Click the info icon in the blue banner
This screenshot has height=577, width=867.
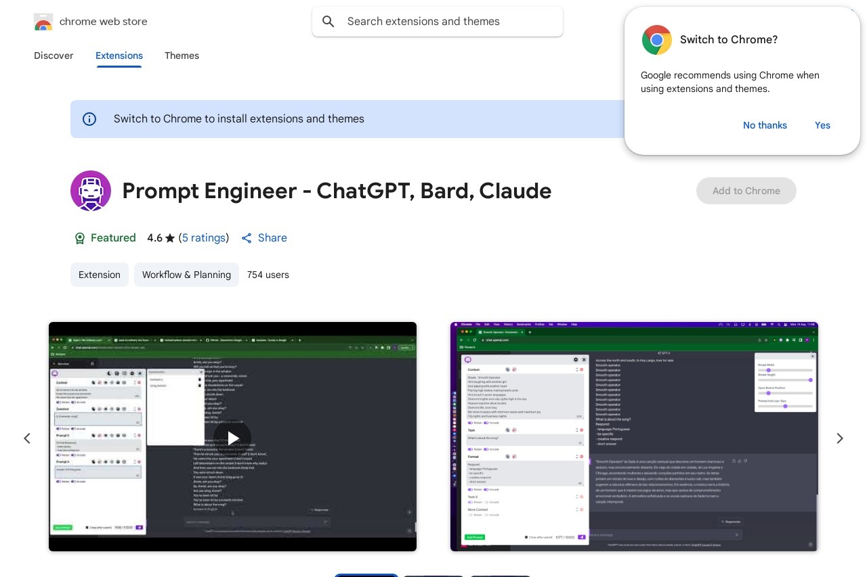pyautogui.click(x=89, y=119)
